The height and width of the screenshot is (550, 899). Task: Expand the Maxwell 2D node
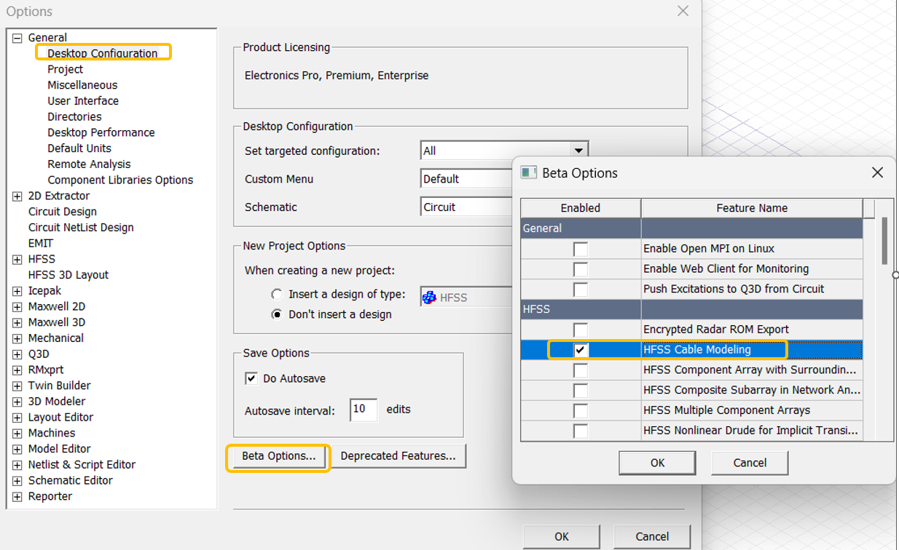[17, 307]
